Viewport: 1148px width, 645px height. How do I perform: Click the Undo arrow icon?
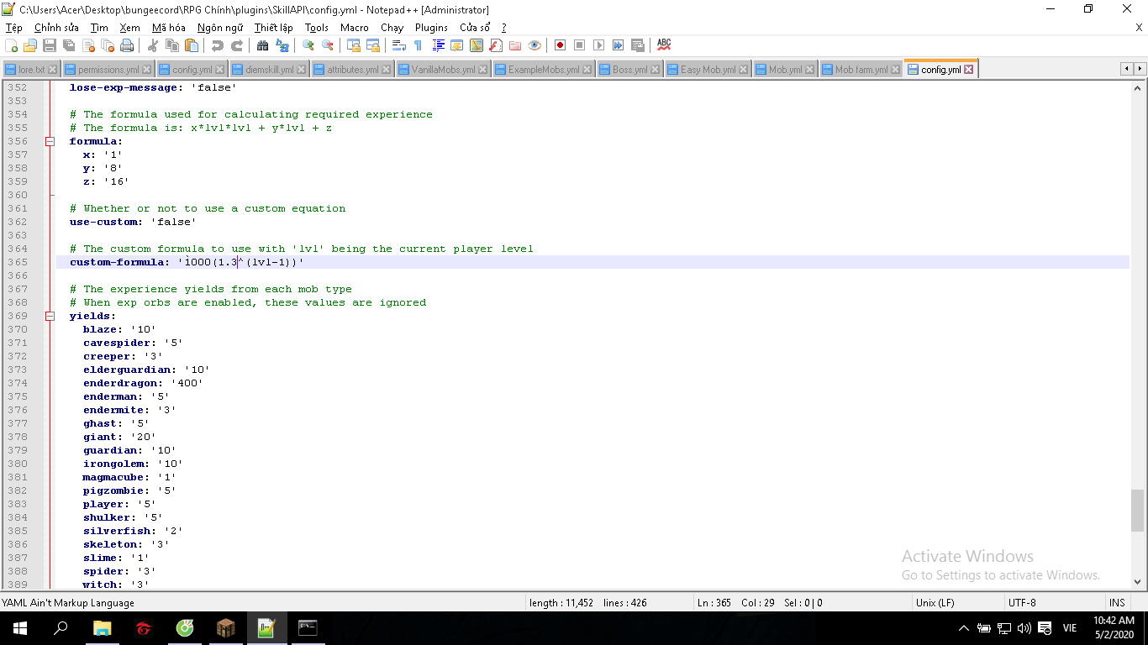tap(218, 45)
